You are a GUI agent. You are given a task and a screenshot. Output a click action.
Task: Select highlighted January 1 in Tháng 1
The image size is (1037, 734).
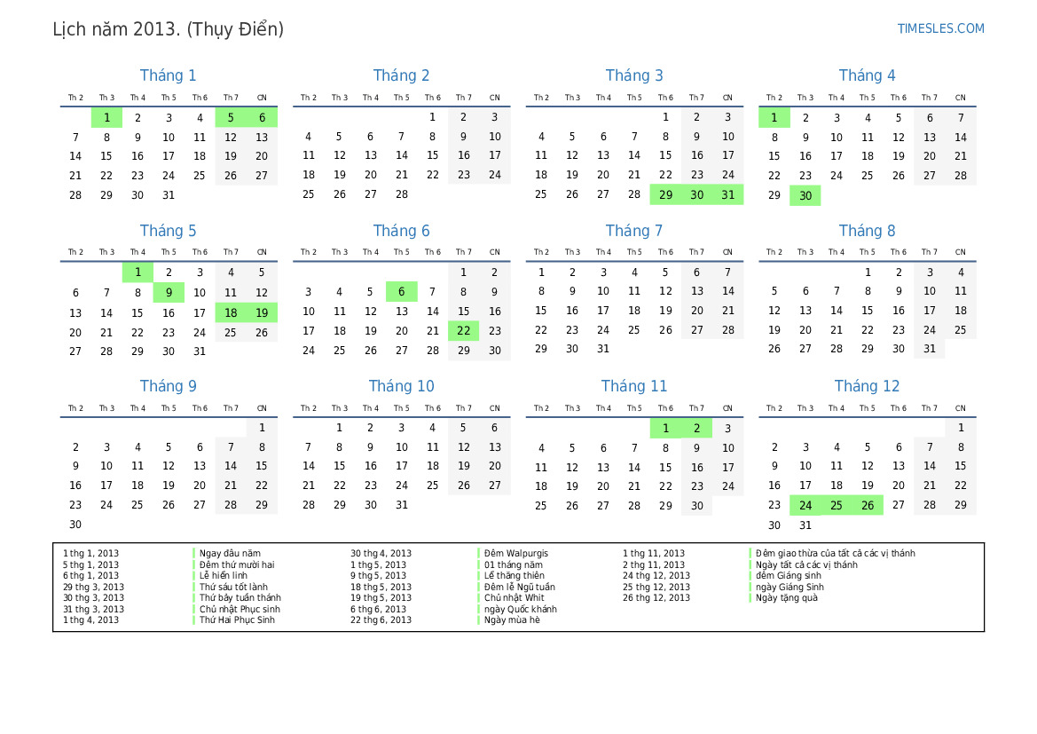(106, 117)
